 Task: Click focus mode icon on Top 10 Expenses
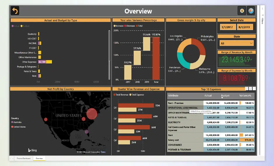(250, 89)
